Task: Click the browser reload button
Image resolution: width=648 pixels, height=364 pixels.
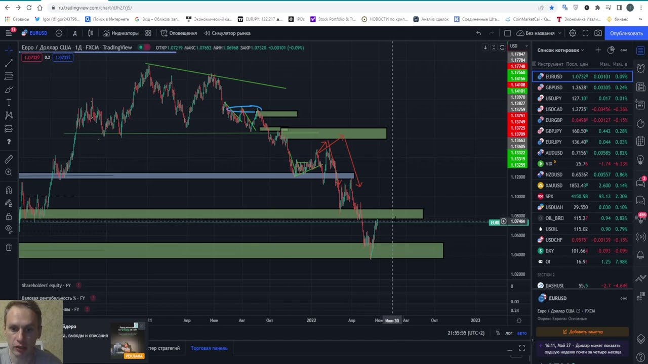Action: click(x=29, y=8)
